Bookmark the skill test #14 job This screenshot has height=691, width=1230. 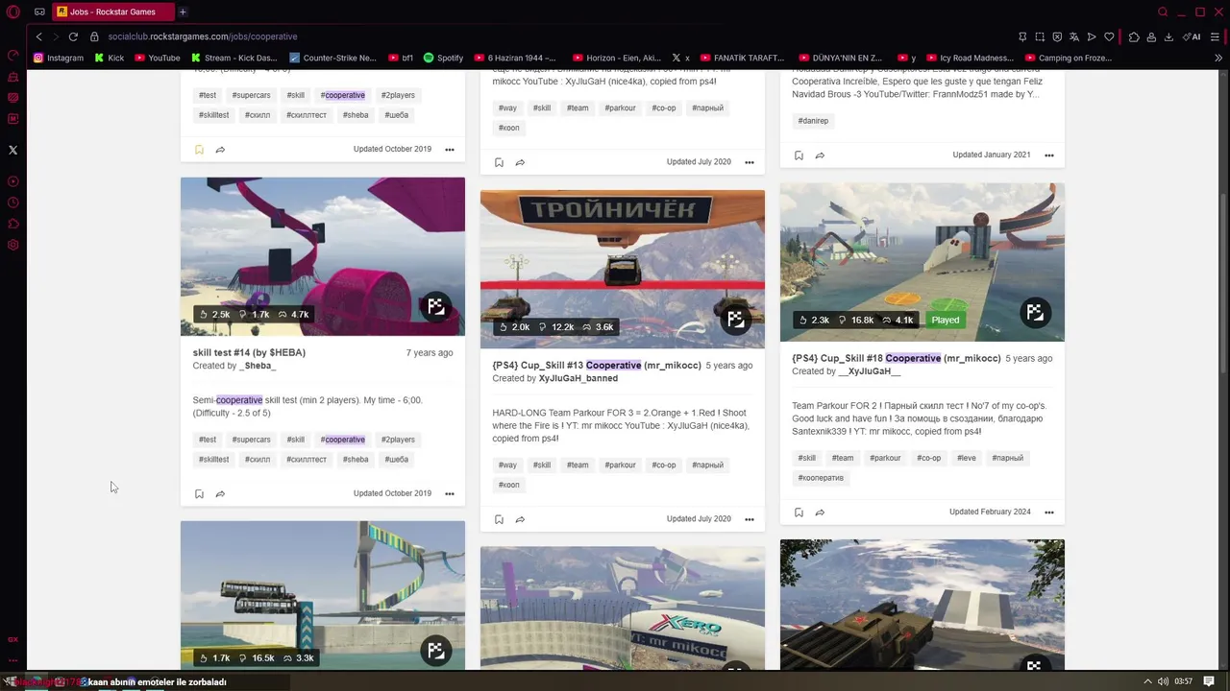pos(199,494)
